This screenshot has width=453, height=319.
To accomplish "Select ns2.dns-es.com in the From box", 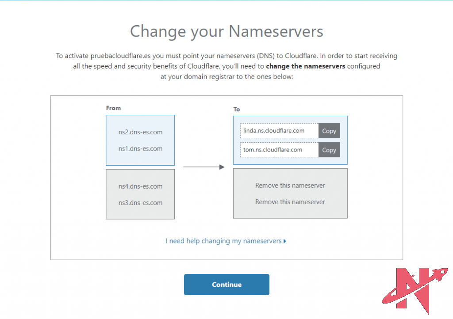I will tap(140, 132).
